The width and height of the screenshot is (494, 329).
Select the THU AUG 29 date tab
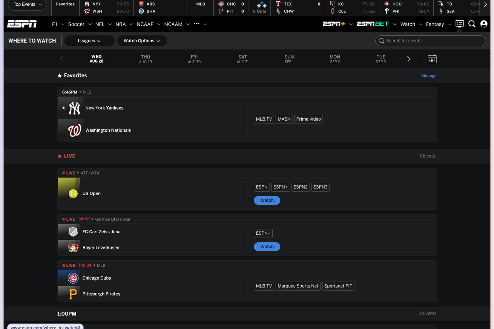click(145, 59)
